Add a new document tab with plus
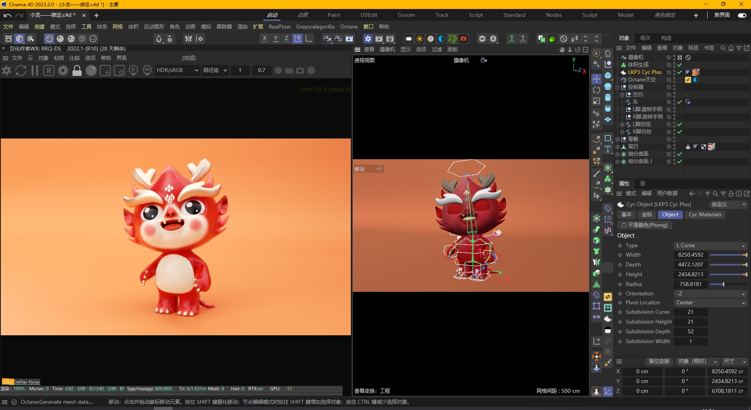 pos(96,15)
